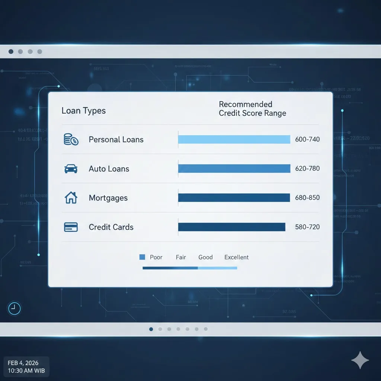Click the Personal Loans range bar
Screen dimensions: 381x381
[234, 140]
